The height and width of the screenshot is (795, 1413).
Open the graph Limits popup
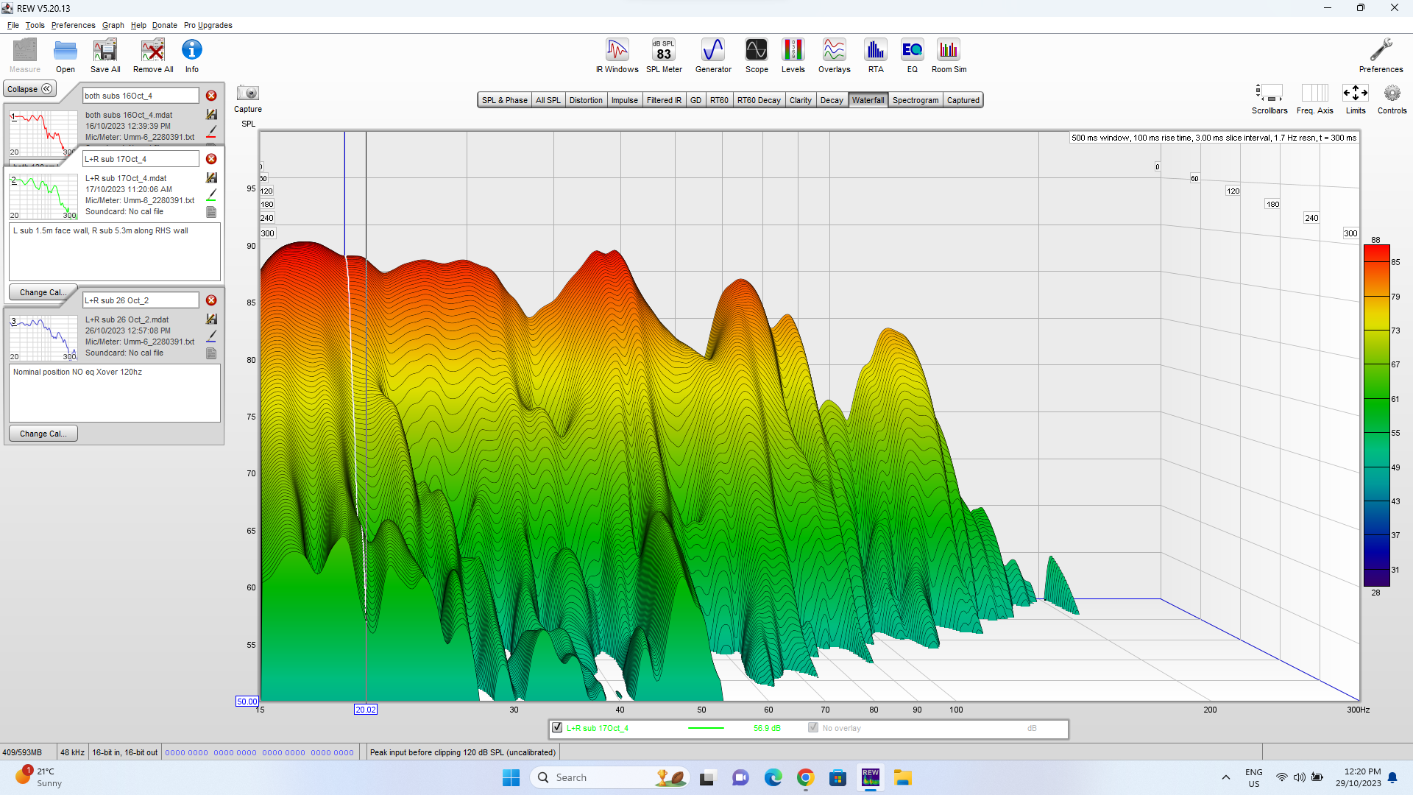click(x=1355, y=93)
